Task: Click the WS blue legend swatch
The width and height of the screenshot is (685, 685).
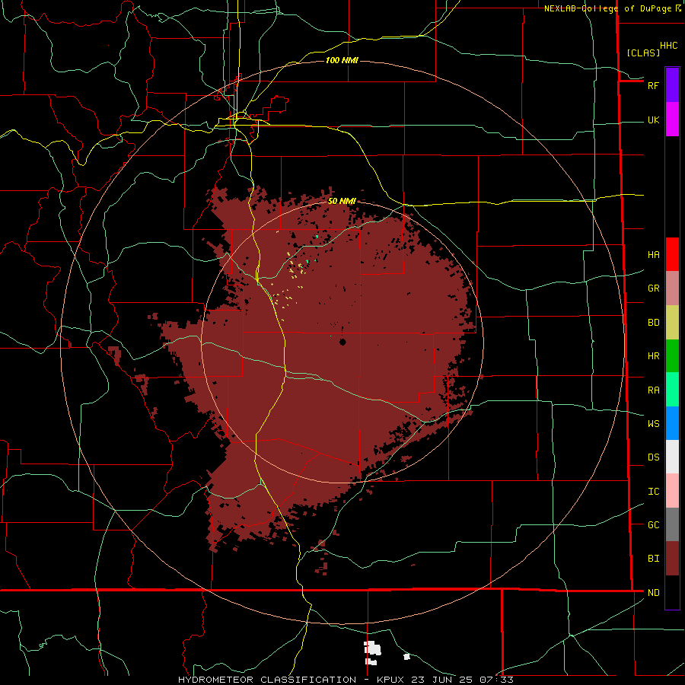Action: [672, 423]
